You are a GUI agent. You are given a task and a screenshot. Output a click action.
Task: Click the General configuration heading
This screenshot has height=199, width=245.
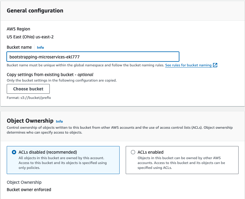(35, 11)
